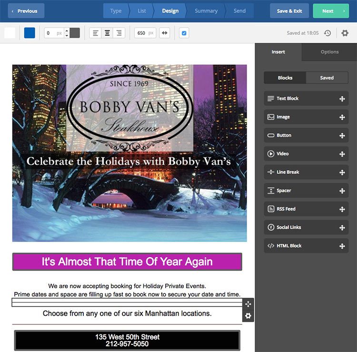Choose the Line Break block item
Image resolution: width=357 pixels, height=352 pixels.
[306, 172]
